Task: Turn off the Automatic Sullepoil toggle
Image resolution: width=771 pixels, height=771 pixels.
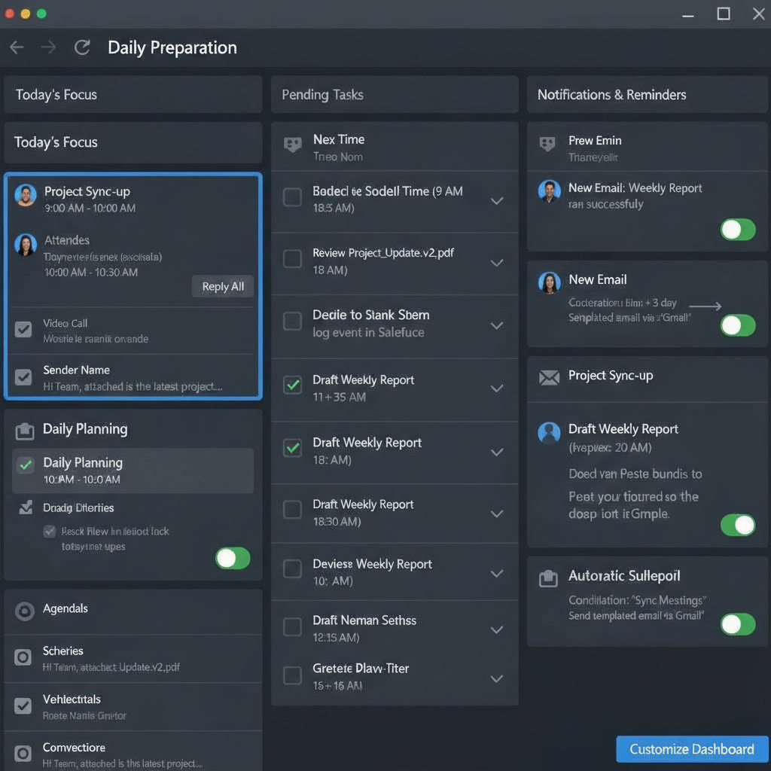Action: [x=737, y=624]
